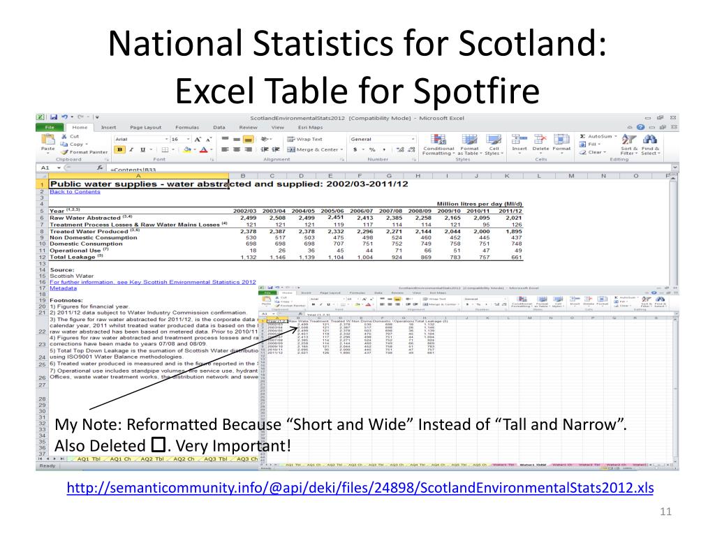Open the Arial font name dropdown

pos(166,139)
